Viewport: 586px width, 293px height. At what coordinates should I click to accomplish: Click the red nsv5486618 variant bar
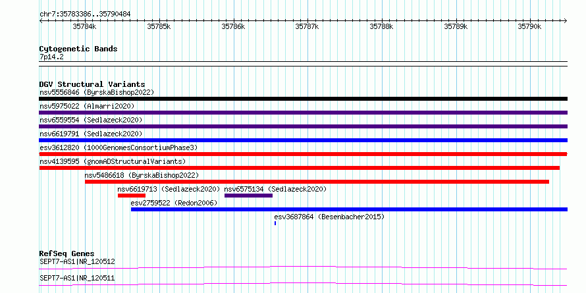click(x=317, y=182)
